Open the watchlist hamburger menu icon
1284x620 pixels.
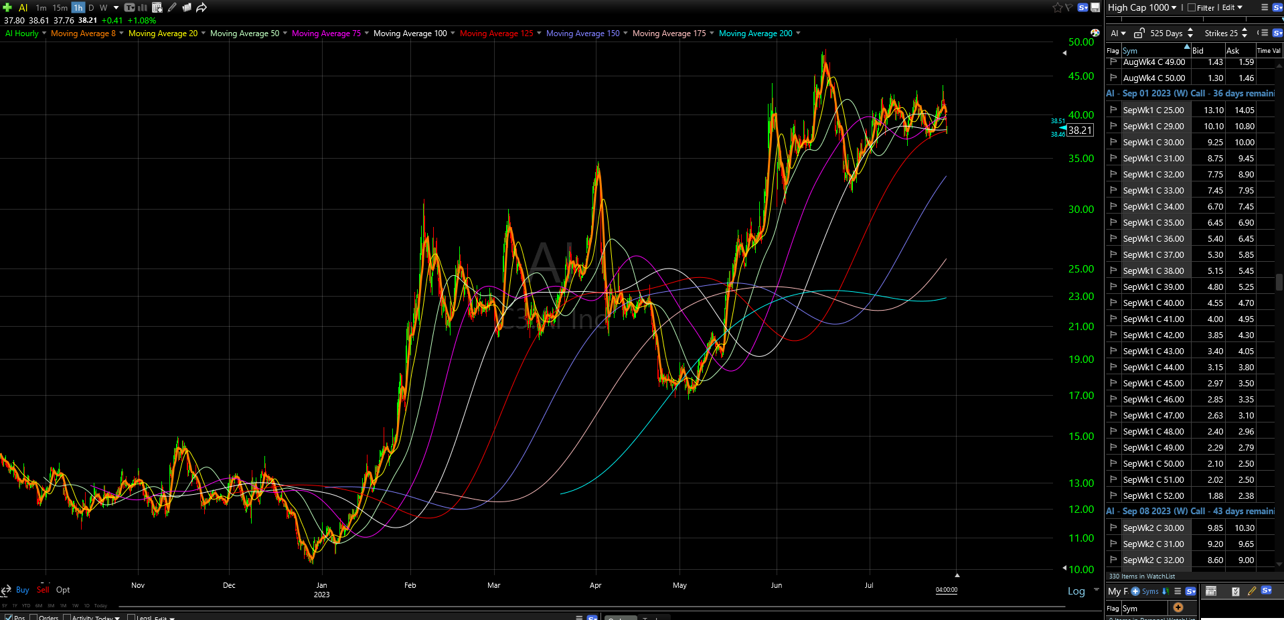tap(1265, 7)
